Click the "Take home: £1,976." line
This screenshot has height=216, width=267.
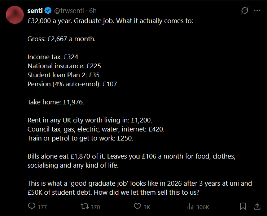coord(56,102)
